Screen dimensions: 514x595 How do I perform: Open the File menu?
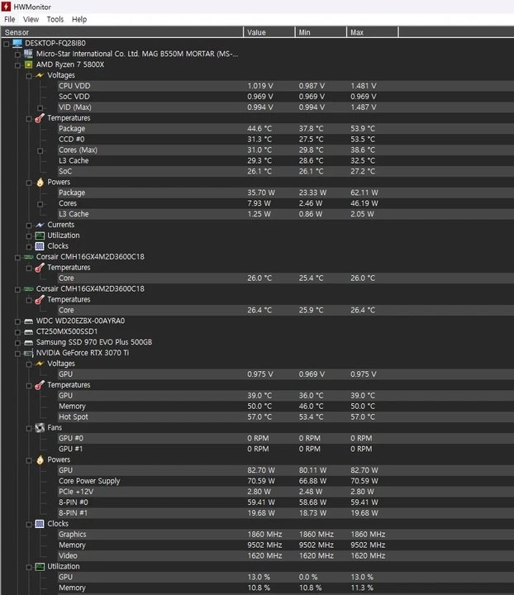(10, 19)
